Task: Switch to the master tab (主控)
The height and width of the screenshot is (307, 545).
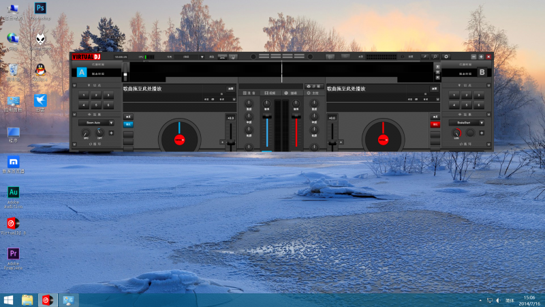Action: [313, 93]
